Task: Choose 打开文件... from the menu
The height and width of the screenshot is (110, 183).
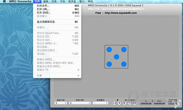Action: coord(57,6)
